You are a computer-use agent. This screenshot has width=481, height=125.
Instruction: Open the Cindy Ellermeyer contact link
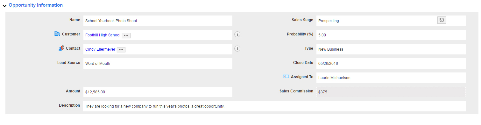tap(100, 49)
